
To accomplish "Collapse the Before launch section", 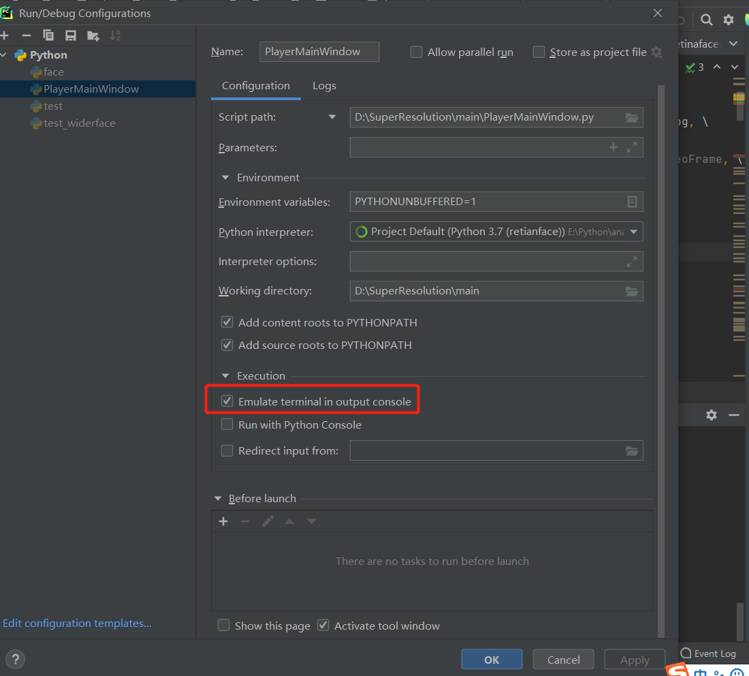I will coord(218,498).
